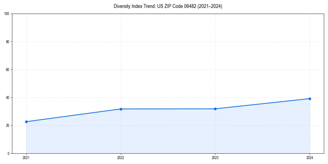
Task: Click the 2021 data point marker
Action: [x=26, y=121]
